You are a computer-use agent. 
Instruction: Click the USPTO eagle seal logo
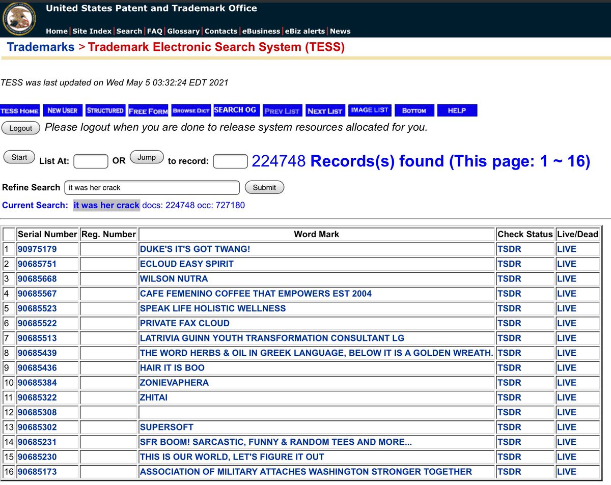[x=19, y=19]
